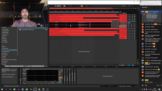This screenshot has height=91, width=162.
Task: Toggle the browser preview headphone button
Action: 4,66
